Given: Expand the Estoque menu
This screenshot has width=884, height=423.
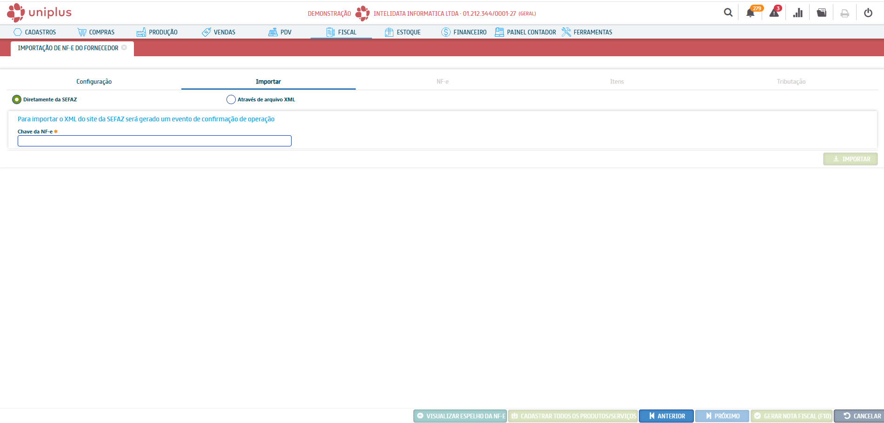Looking at the screenshot, I should (x=403, y=32).
